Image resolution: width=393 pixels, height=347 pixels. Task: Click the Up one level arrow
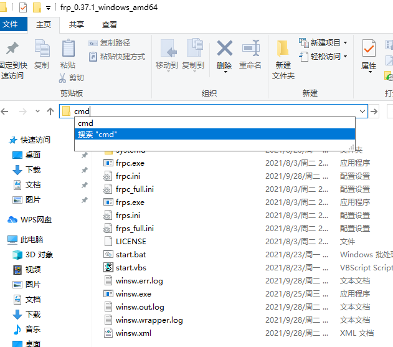click(50, 112)
